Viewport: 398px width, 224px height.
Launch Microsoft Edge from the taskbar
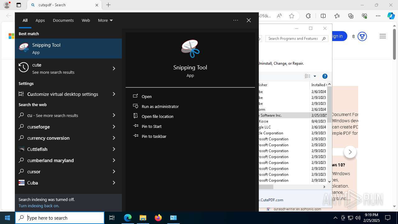128,218
